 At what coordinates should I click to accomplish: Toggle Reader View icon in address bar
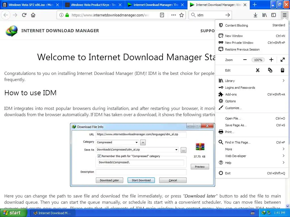(162, 15)
